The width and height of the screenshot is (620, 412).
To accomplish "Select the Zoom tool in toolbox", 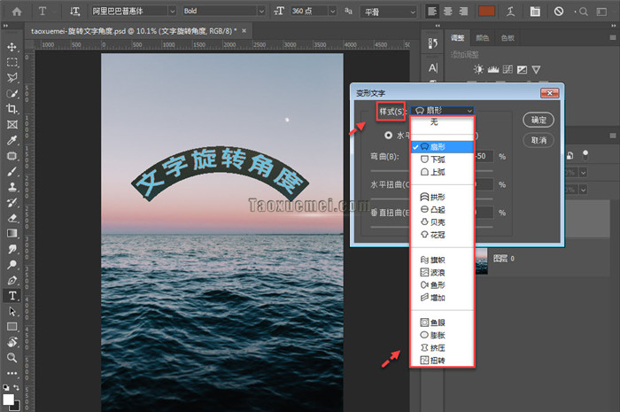I will coord(12,357).
